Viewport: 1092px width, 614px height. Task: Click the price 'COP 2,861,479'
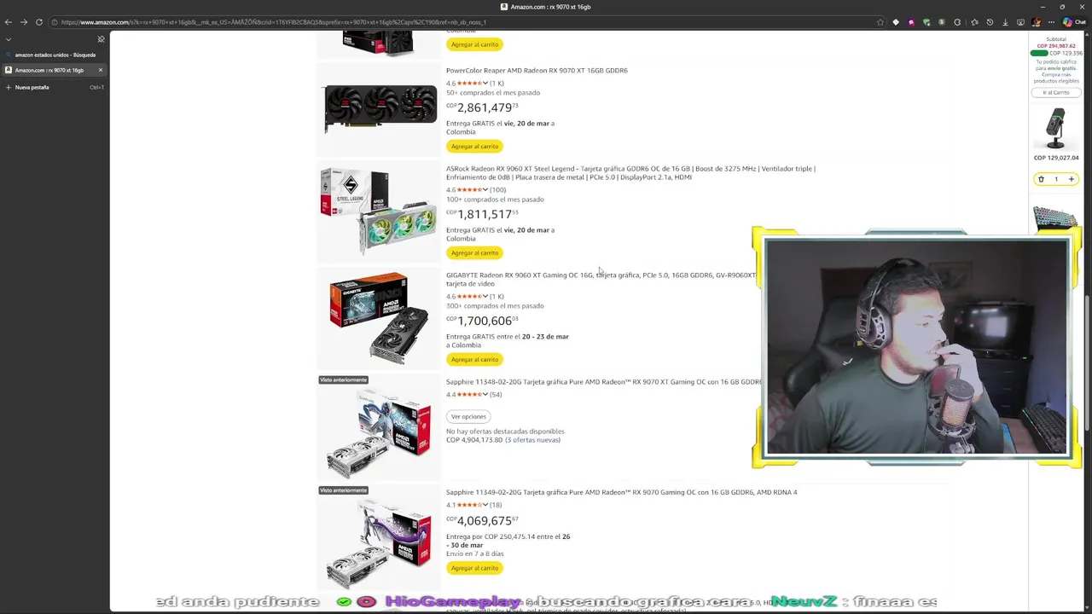482,107
